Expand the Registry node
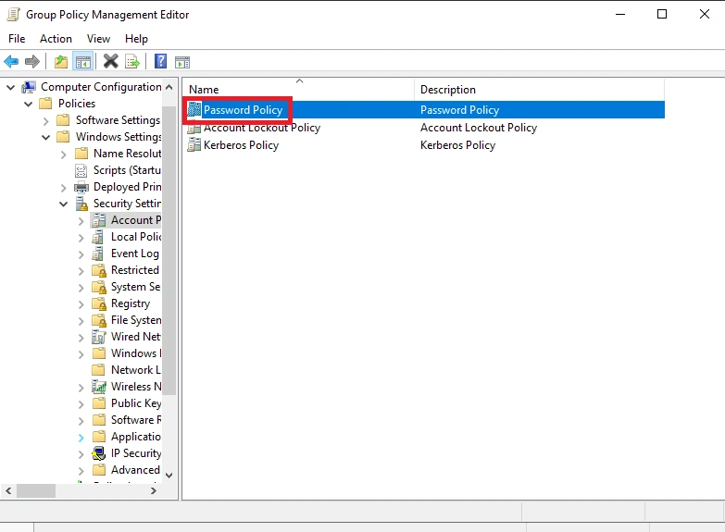Screen dimensions: 725x532 [81, 304]
